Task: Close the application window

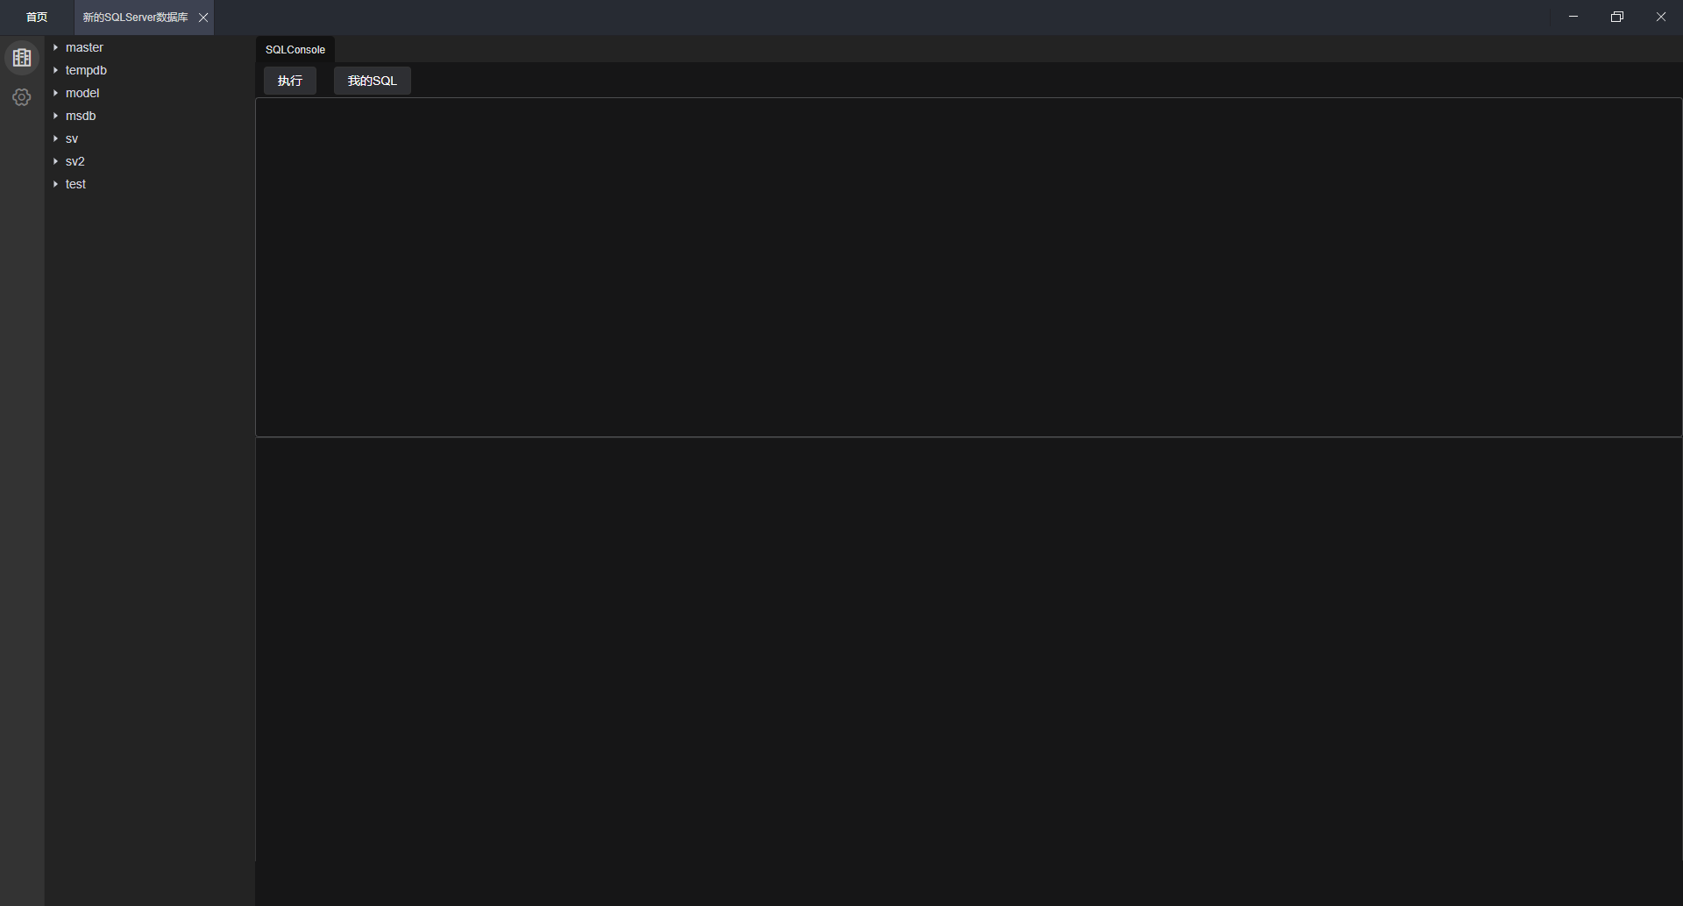Action: click(x=1661, y=17)
